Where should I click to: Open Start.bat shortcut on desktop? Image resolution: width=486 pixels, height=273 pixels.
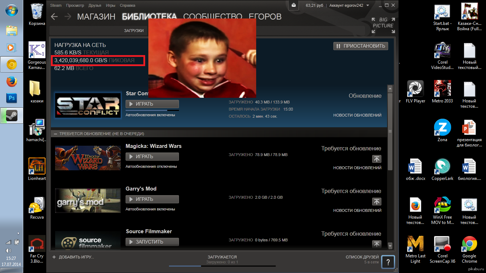point(442,17)
